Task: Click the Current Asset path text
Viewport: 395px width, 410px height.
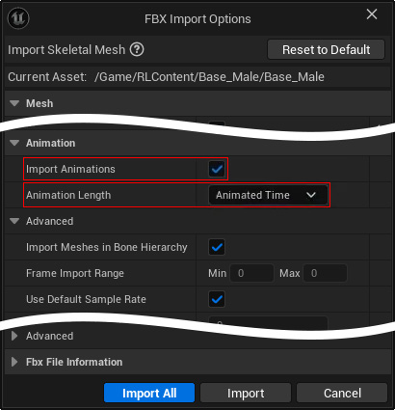Action: click(x=209, y=77)
